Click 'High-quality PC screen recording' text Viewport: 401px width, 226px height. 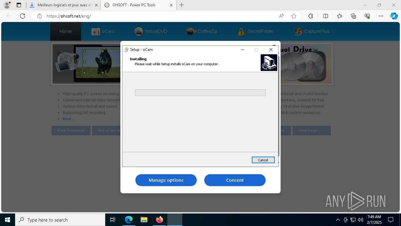(x=91, y=94)
